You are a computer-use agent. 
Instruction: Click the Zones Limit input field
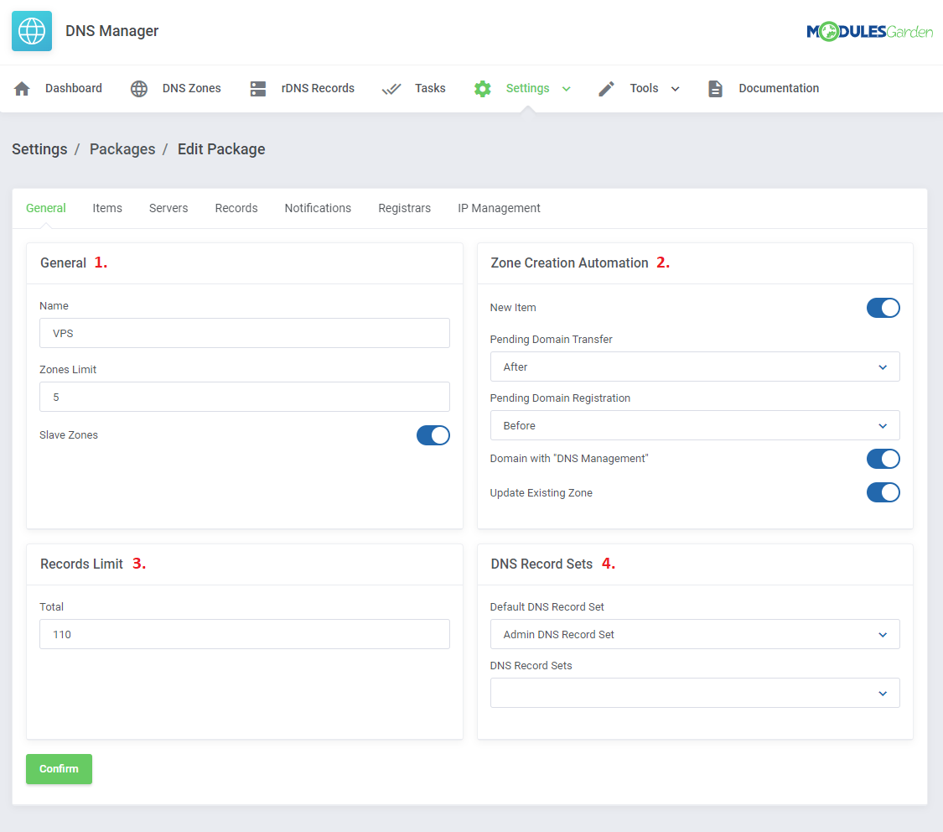click(244, 397)
